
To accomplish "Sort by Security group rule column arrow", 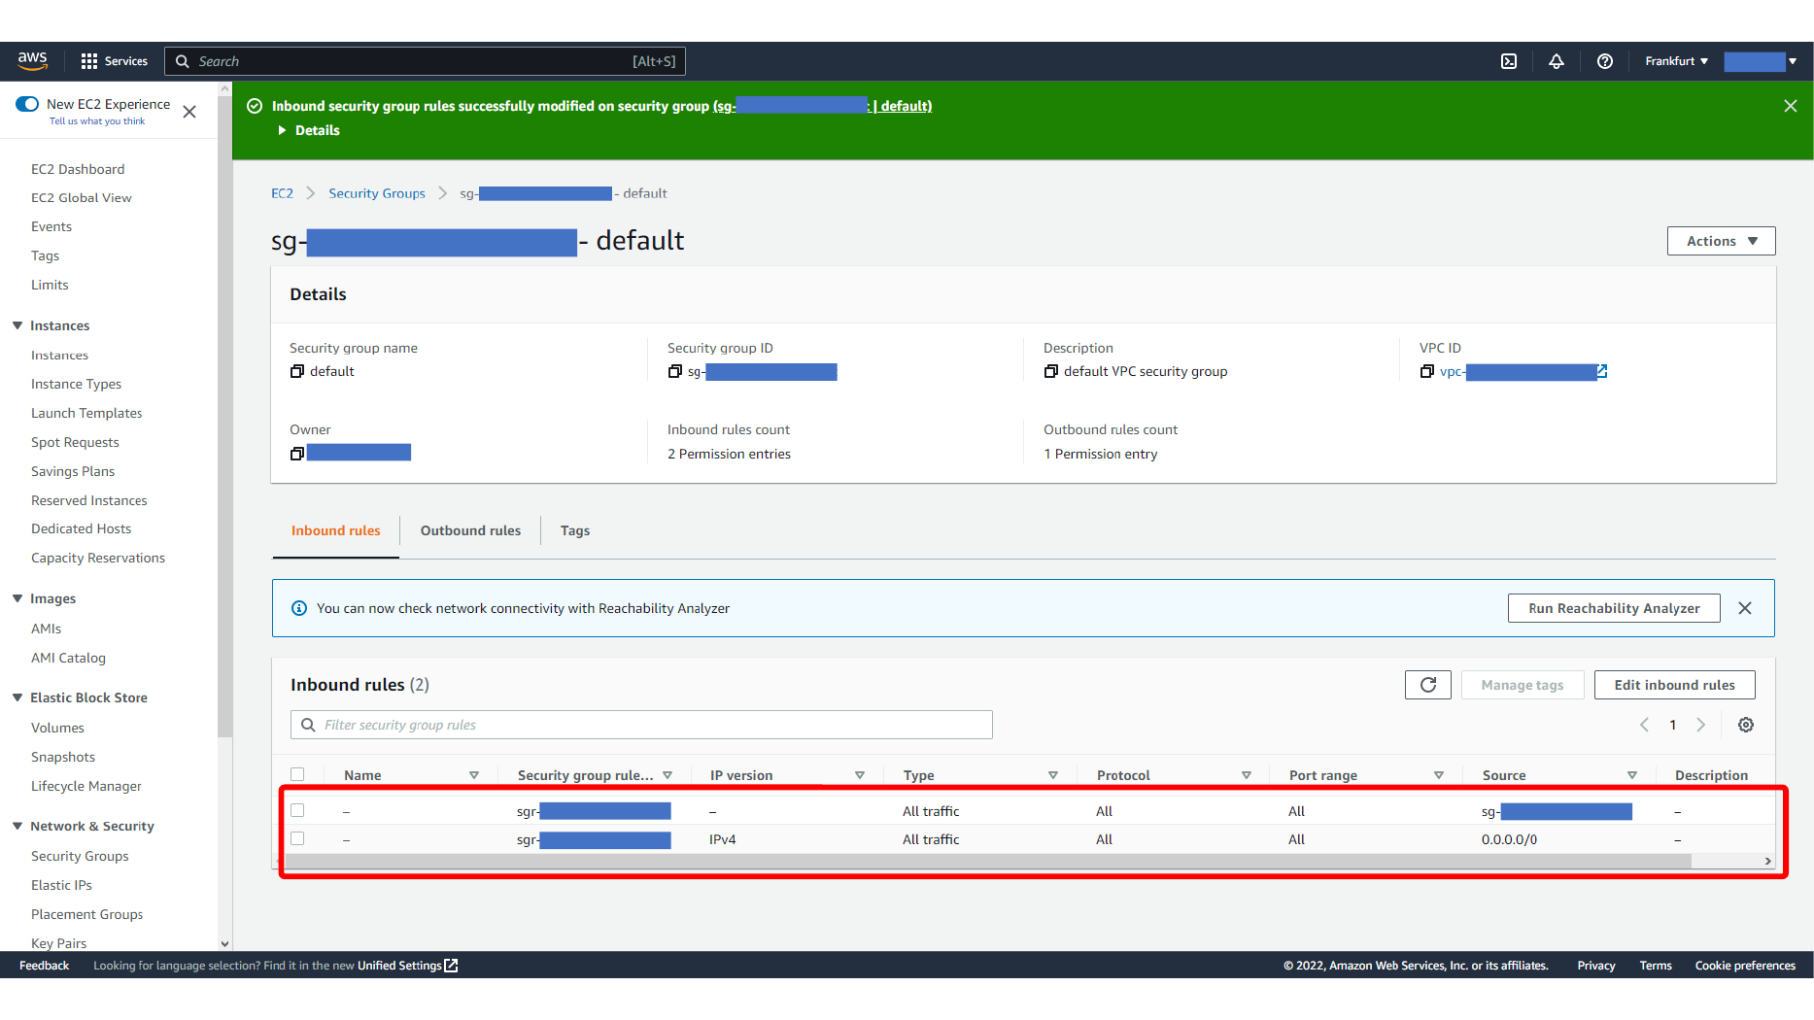I will pyautogui.click(x=667, y=775).
